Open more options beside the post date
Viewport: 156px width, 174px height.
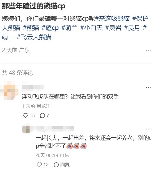coord(148,50)
